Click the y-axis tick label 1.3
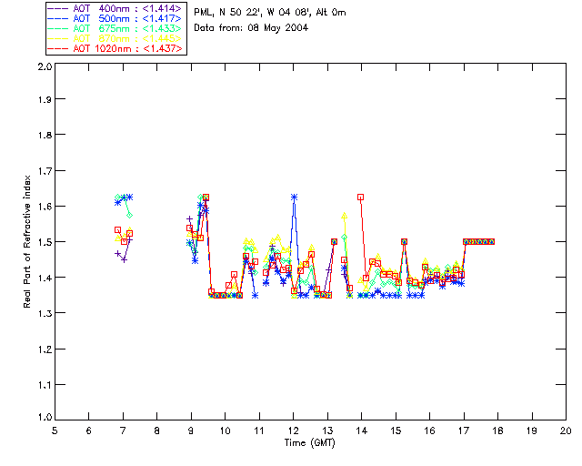The height and width of the screenshot is (466, 582). pyautogui.click(x=45, y=313)
